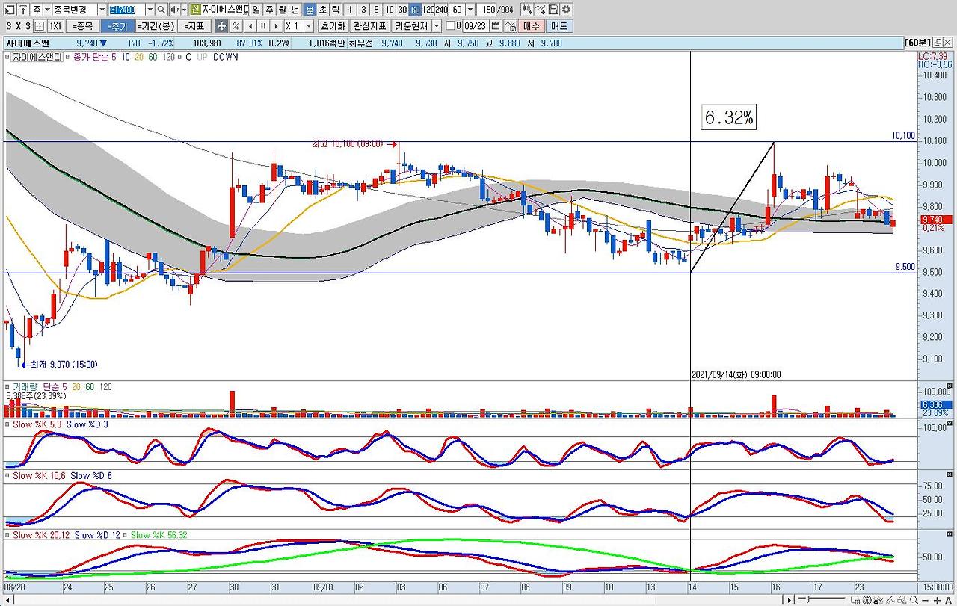This screenshot has height=606, width=957.
Task: Click the 매도 sell button
Action: [560, 26]
